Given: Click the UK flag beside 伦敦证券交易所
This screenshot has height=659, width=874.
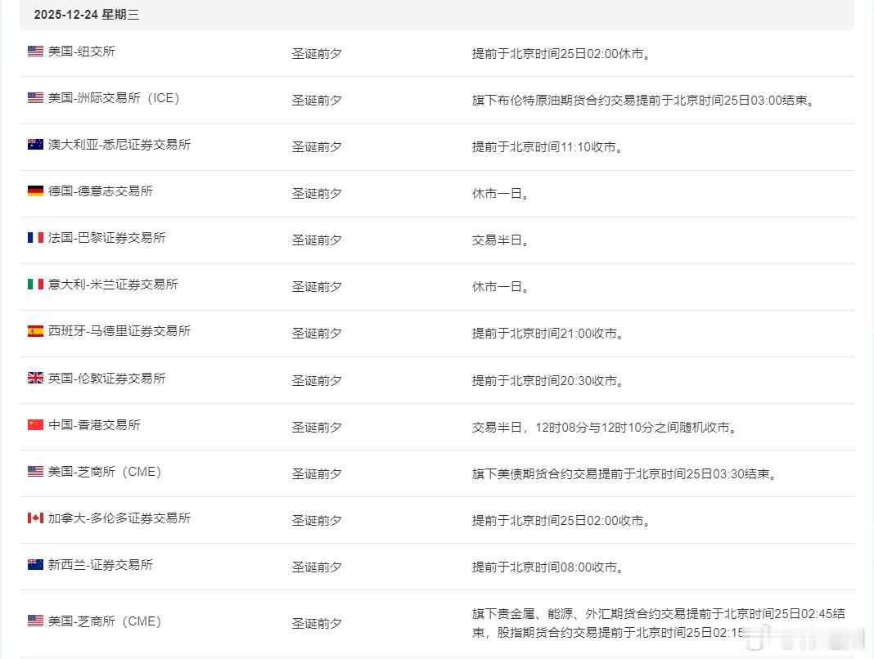Looking at the screenshot, I should (x=34, y=377).
